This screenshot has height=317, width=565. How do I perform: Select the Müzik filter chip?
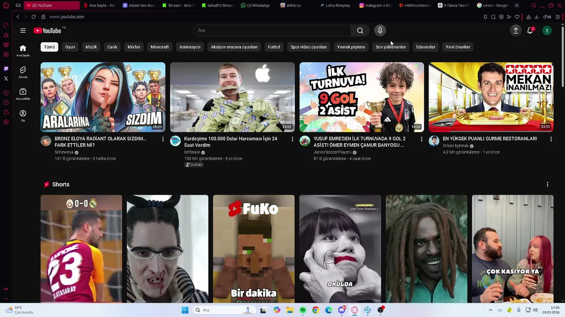(x=91, y=47)
